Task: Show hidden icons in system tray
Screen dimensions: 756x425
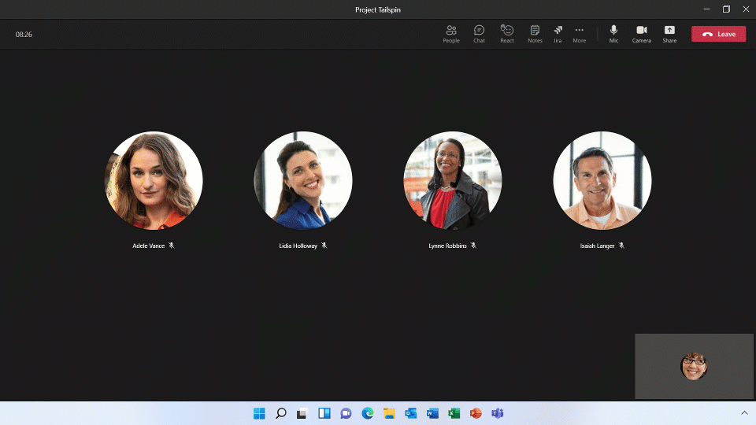Action: [743, 413]
